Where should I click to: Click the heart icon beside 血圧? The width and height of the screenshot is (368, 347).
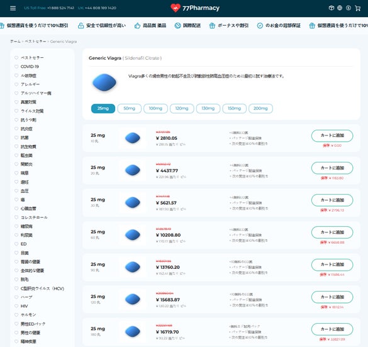[16, 191]
